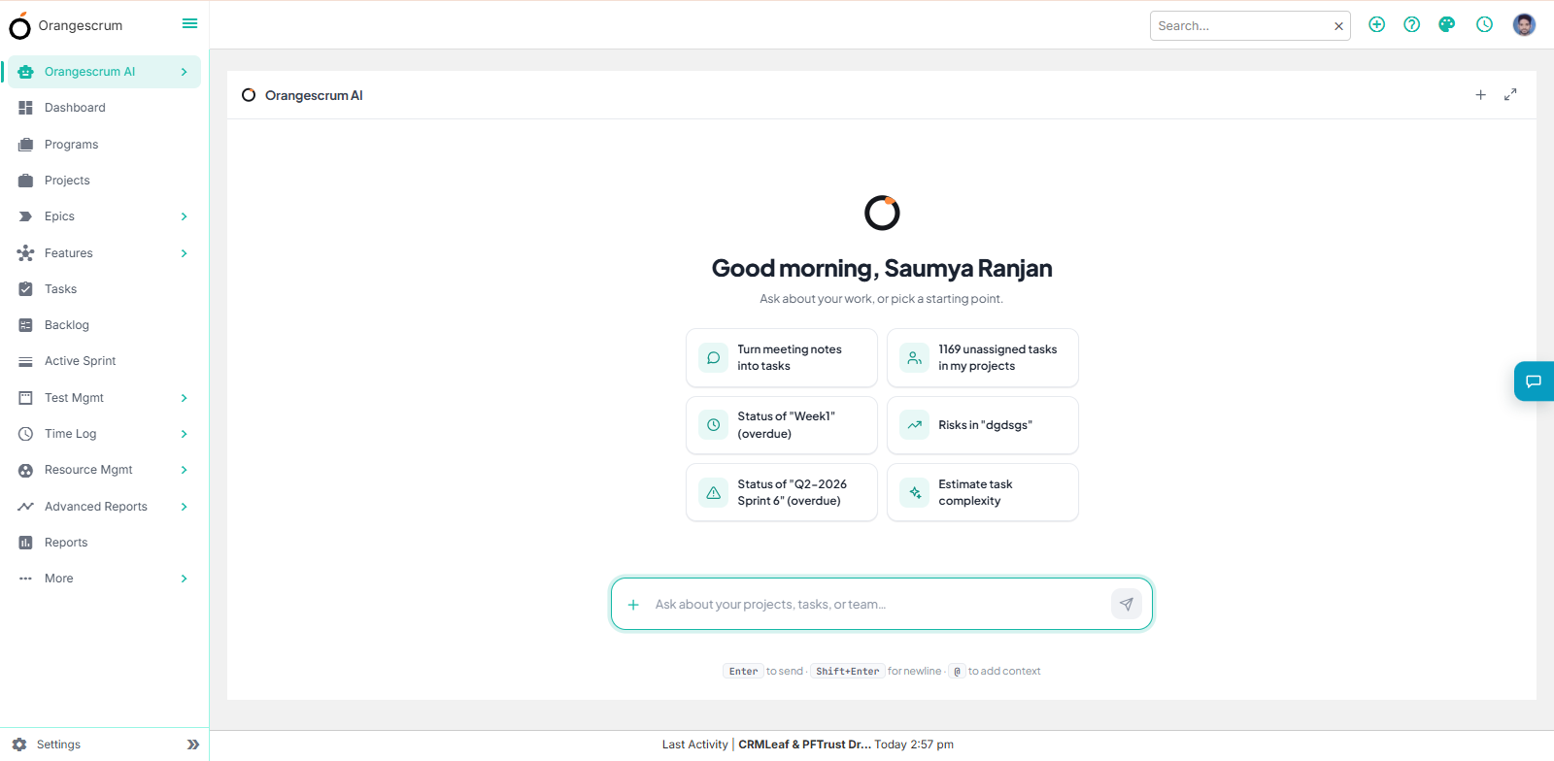Click the Settings gear icon

[x=19, y=744]
